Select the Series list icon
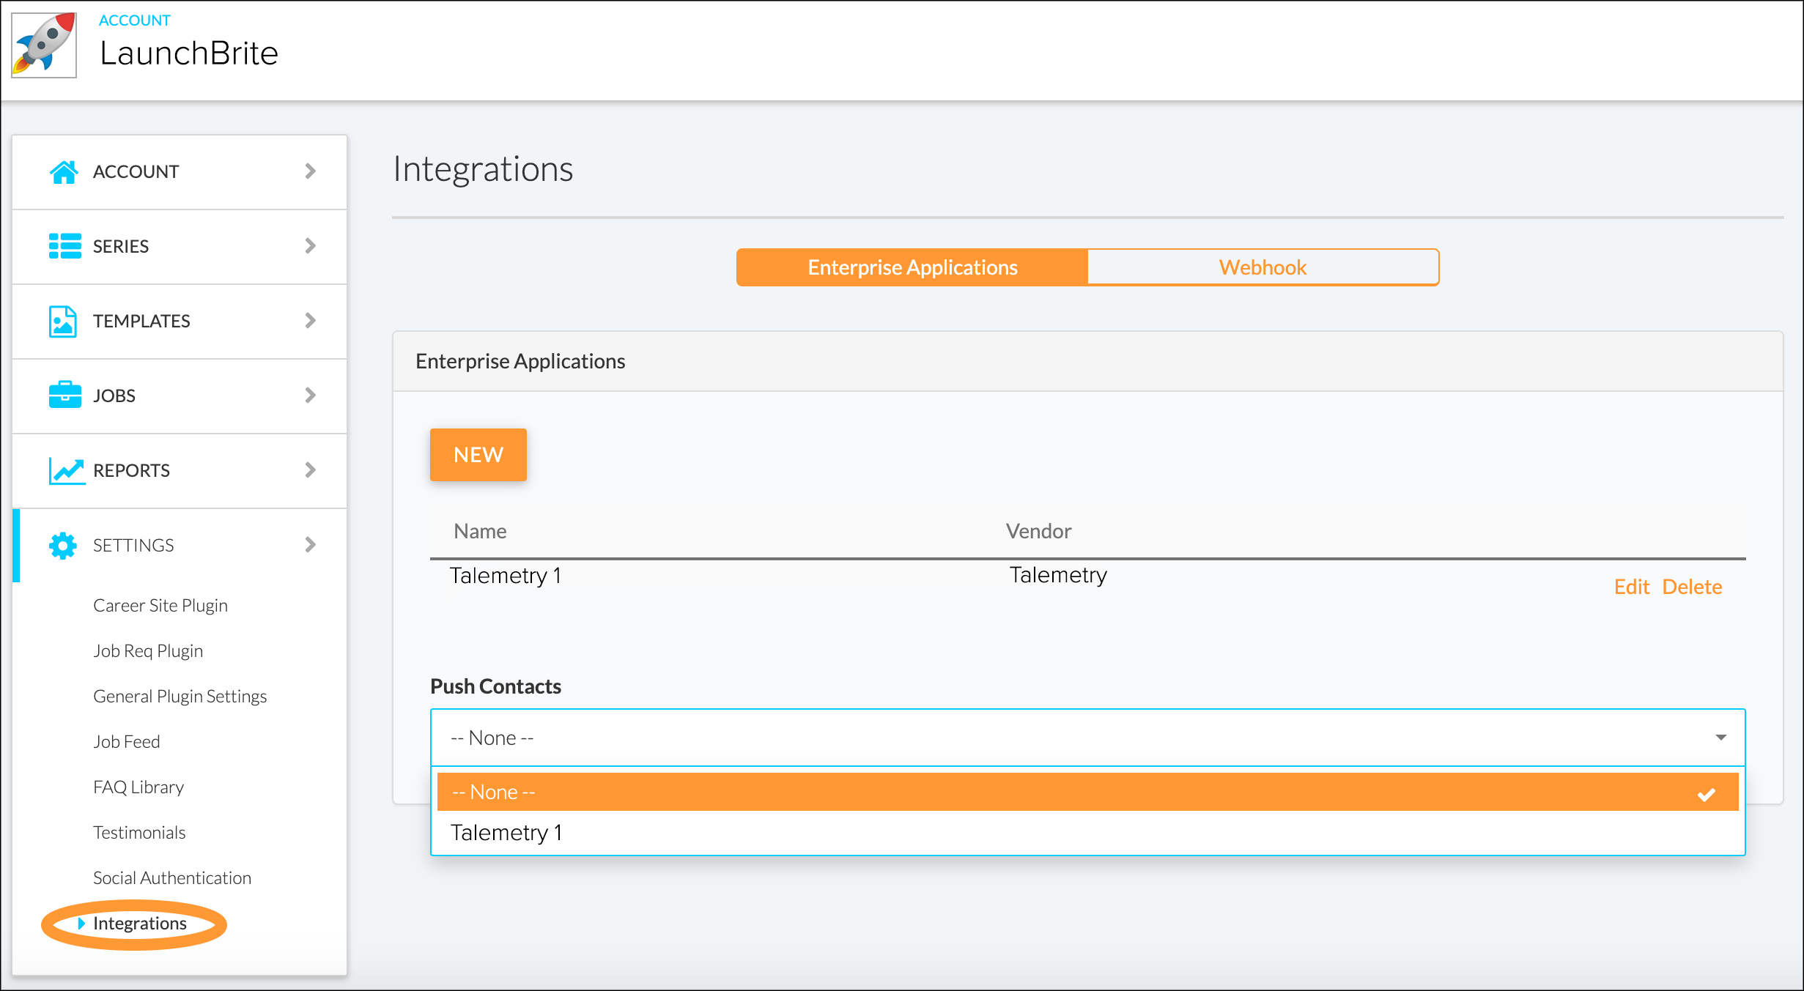 [64, 246]
